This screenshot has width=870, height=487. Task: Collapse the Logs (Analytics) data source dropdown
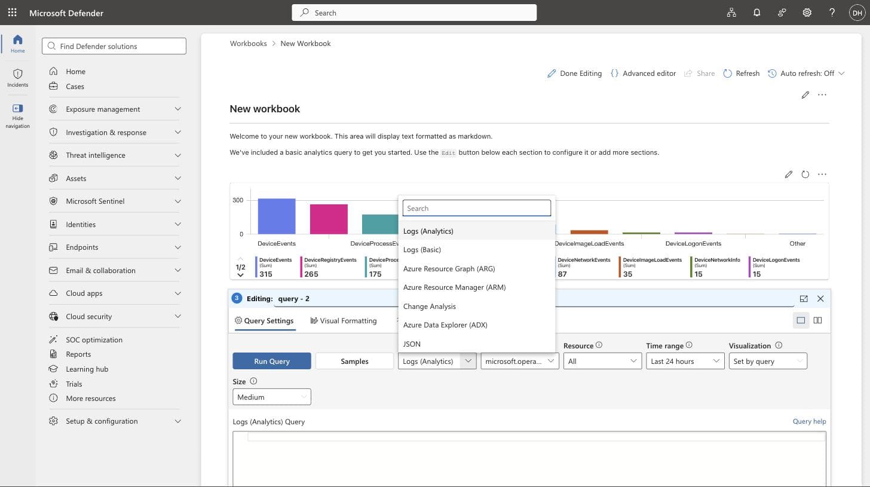(x=437, y=361)
